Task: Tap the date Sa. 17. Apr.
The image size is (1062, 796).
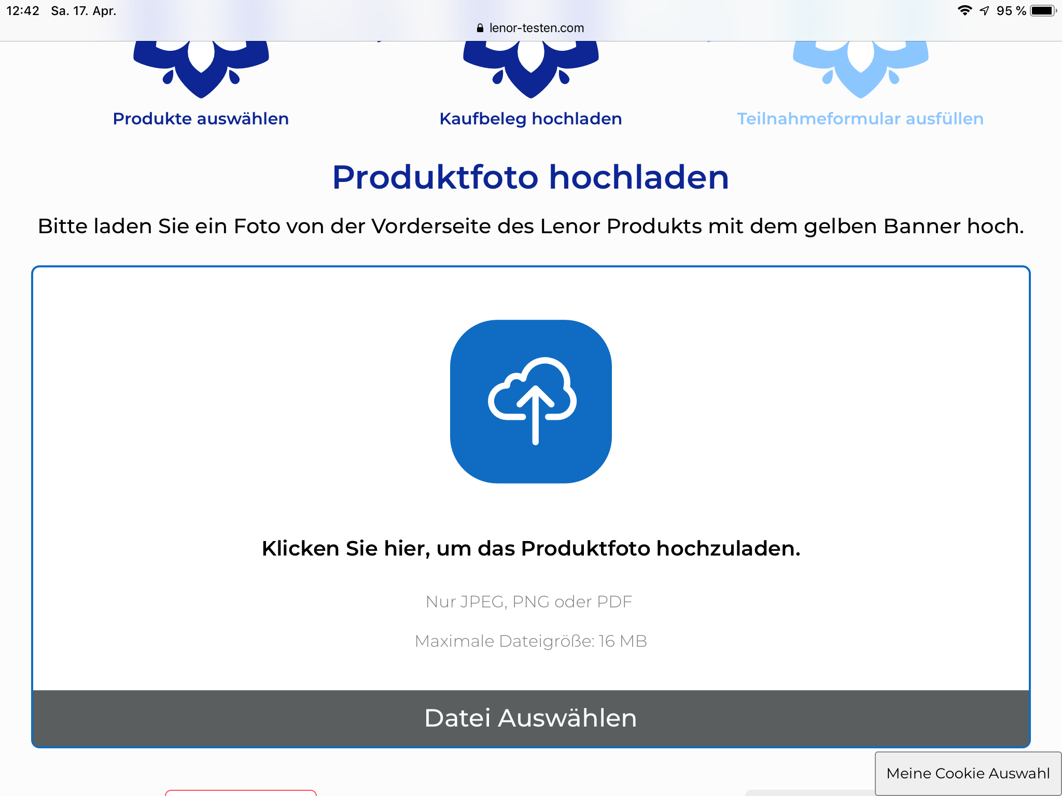Action: point(83,11)
